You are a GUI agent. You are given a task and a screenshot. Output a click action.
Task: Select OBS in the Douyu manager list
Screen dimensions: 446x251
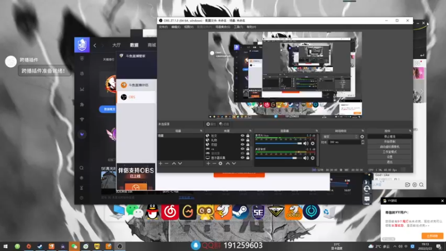[x=136, y=97]
